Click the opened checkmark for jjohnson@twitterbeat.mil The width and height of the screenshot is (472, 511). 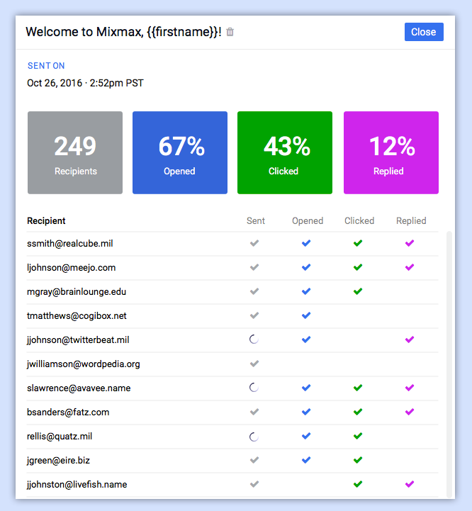[x=306, y=339]
